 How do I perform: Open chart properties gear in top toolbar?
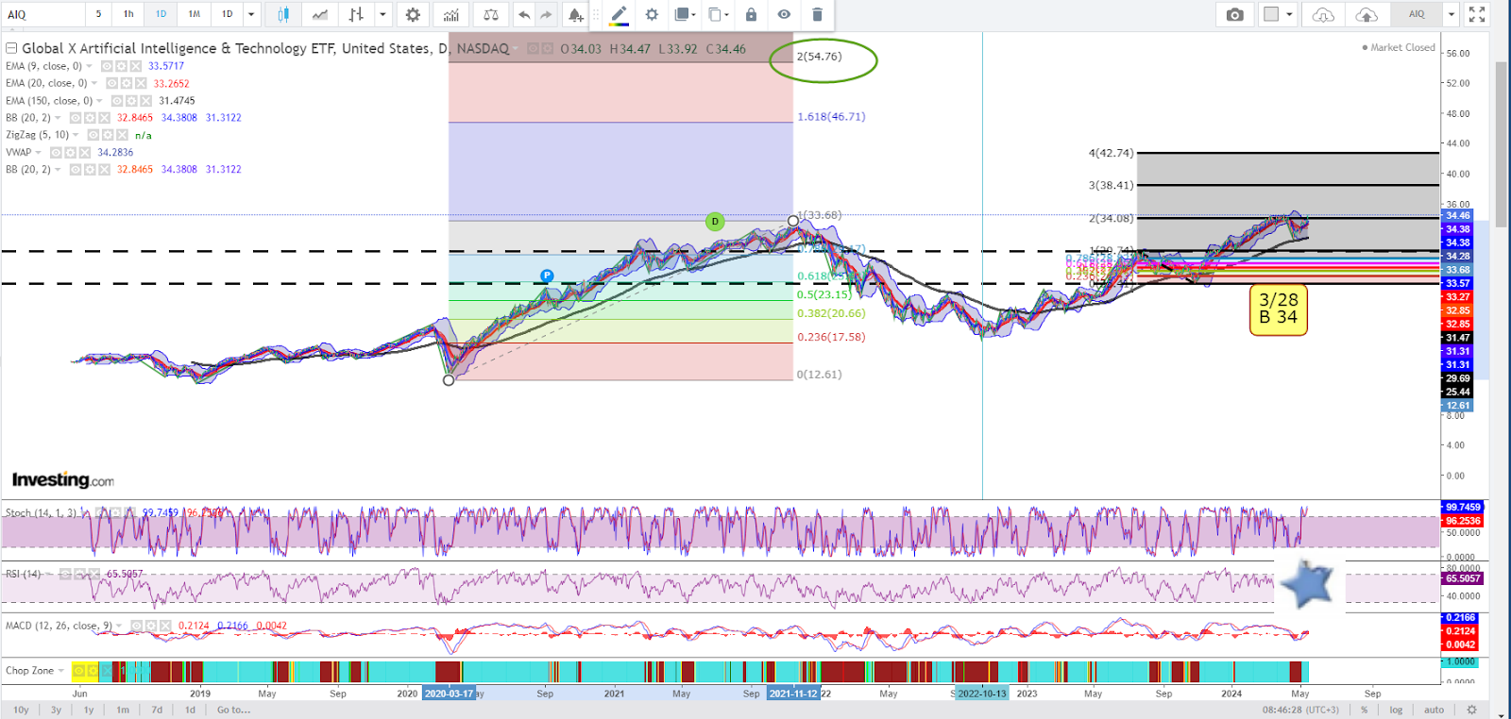413,14
